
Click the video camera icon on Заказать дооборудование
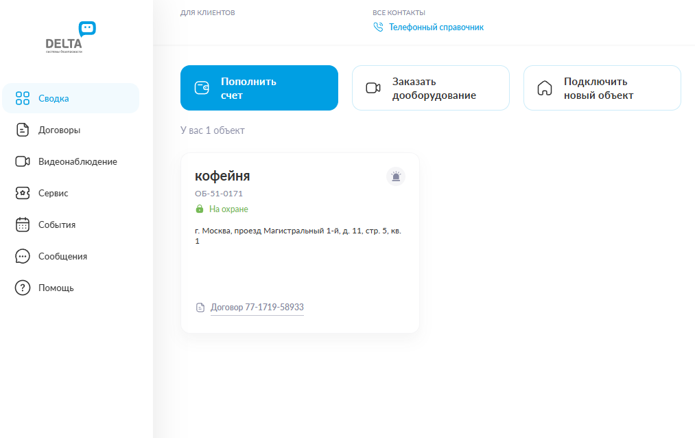[373, 88]
